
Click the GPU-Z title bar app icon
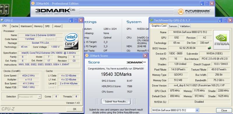click(151, 20)
